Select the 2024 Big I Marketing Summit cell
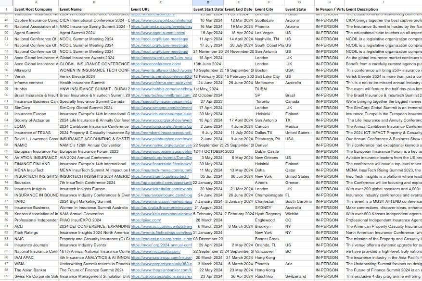The height and width of the screenshot is (281, 422). [x=94, y=201]
